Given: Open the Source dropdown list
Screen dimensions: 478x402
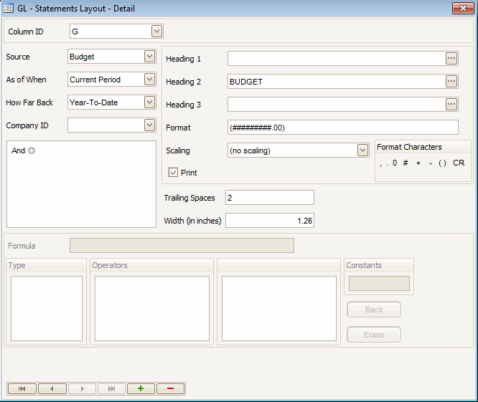Looking at the screenshot, I should click(149, 57).
